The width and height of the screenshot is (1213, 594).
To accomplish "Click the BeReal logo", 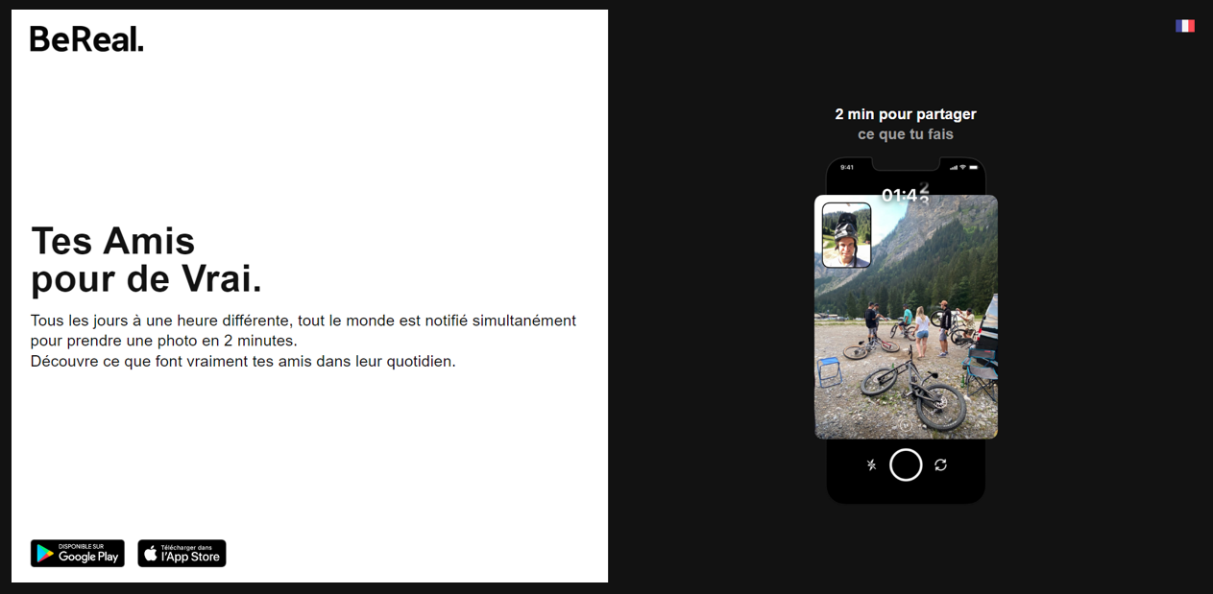I will click(86, 38).
